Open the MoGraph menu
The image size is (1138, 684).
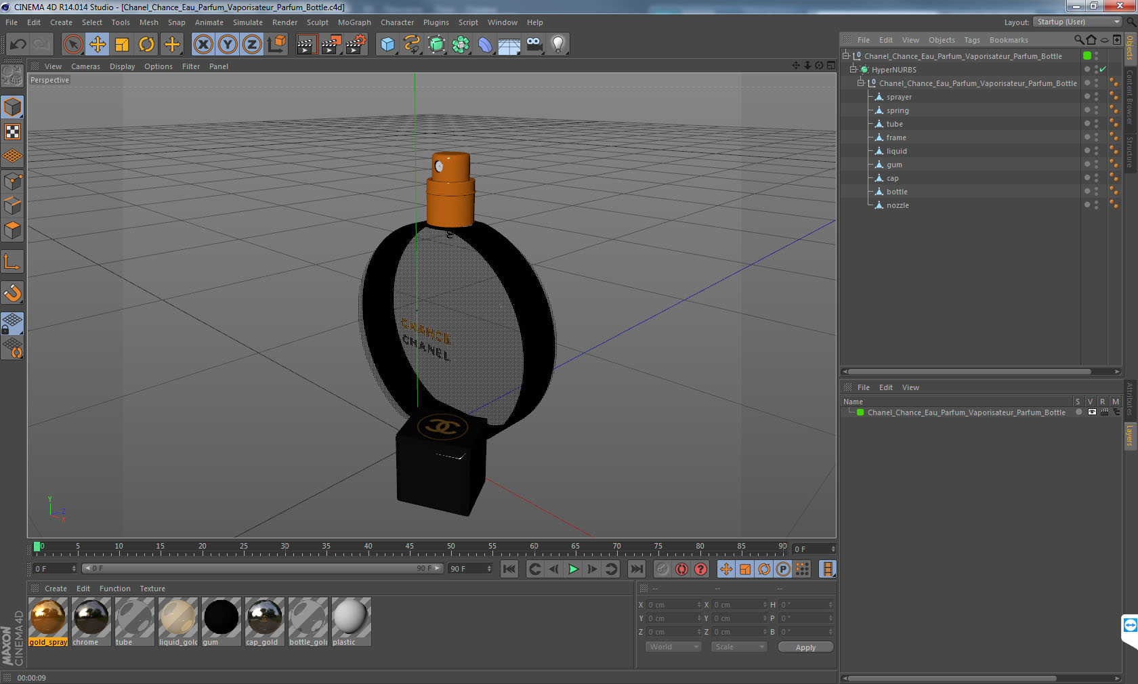[x=354, y=22]
